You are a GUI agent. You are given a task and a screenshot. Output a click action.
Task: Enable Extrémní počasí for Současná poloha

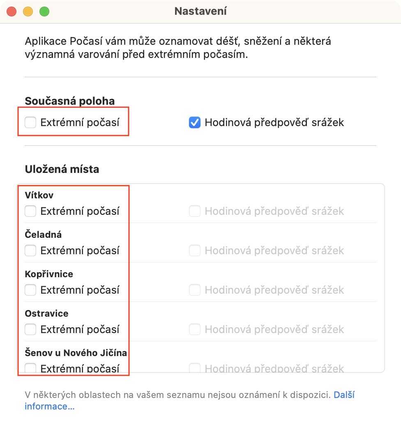pos(30,122)
